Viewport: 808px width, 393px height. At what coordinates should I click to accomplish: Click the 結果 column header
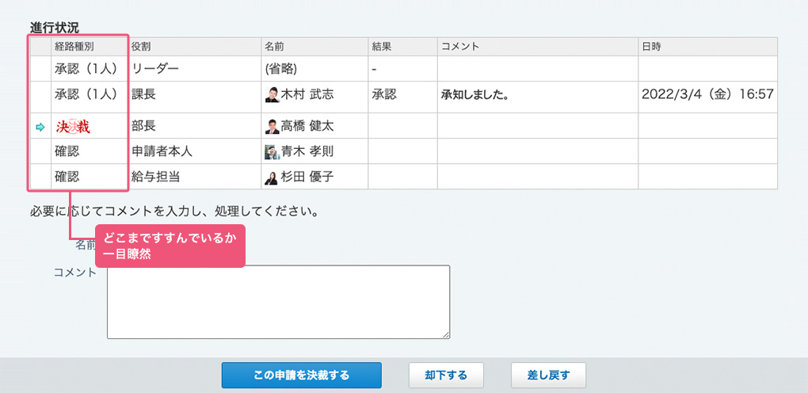(x=403, y=47)
